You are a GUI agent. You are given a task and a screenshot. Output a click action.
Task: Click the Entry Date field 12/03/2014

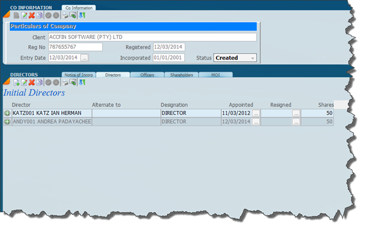(x=64, y=57)
